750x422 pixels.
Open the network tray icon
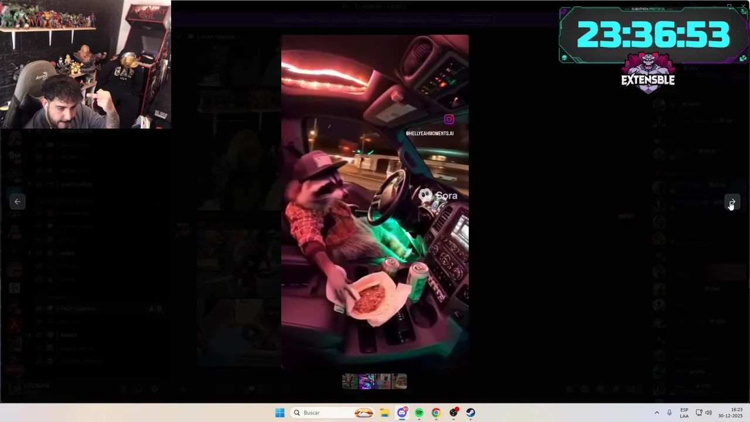(699, 413)
